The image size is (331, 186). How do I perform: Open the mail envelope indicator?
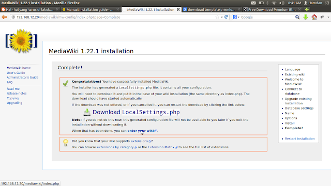(x=253, y=3)
